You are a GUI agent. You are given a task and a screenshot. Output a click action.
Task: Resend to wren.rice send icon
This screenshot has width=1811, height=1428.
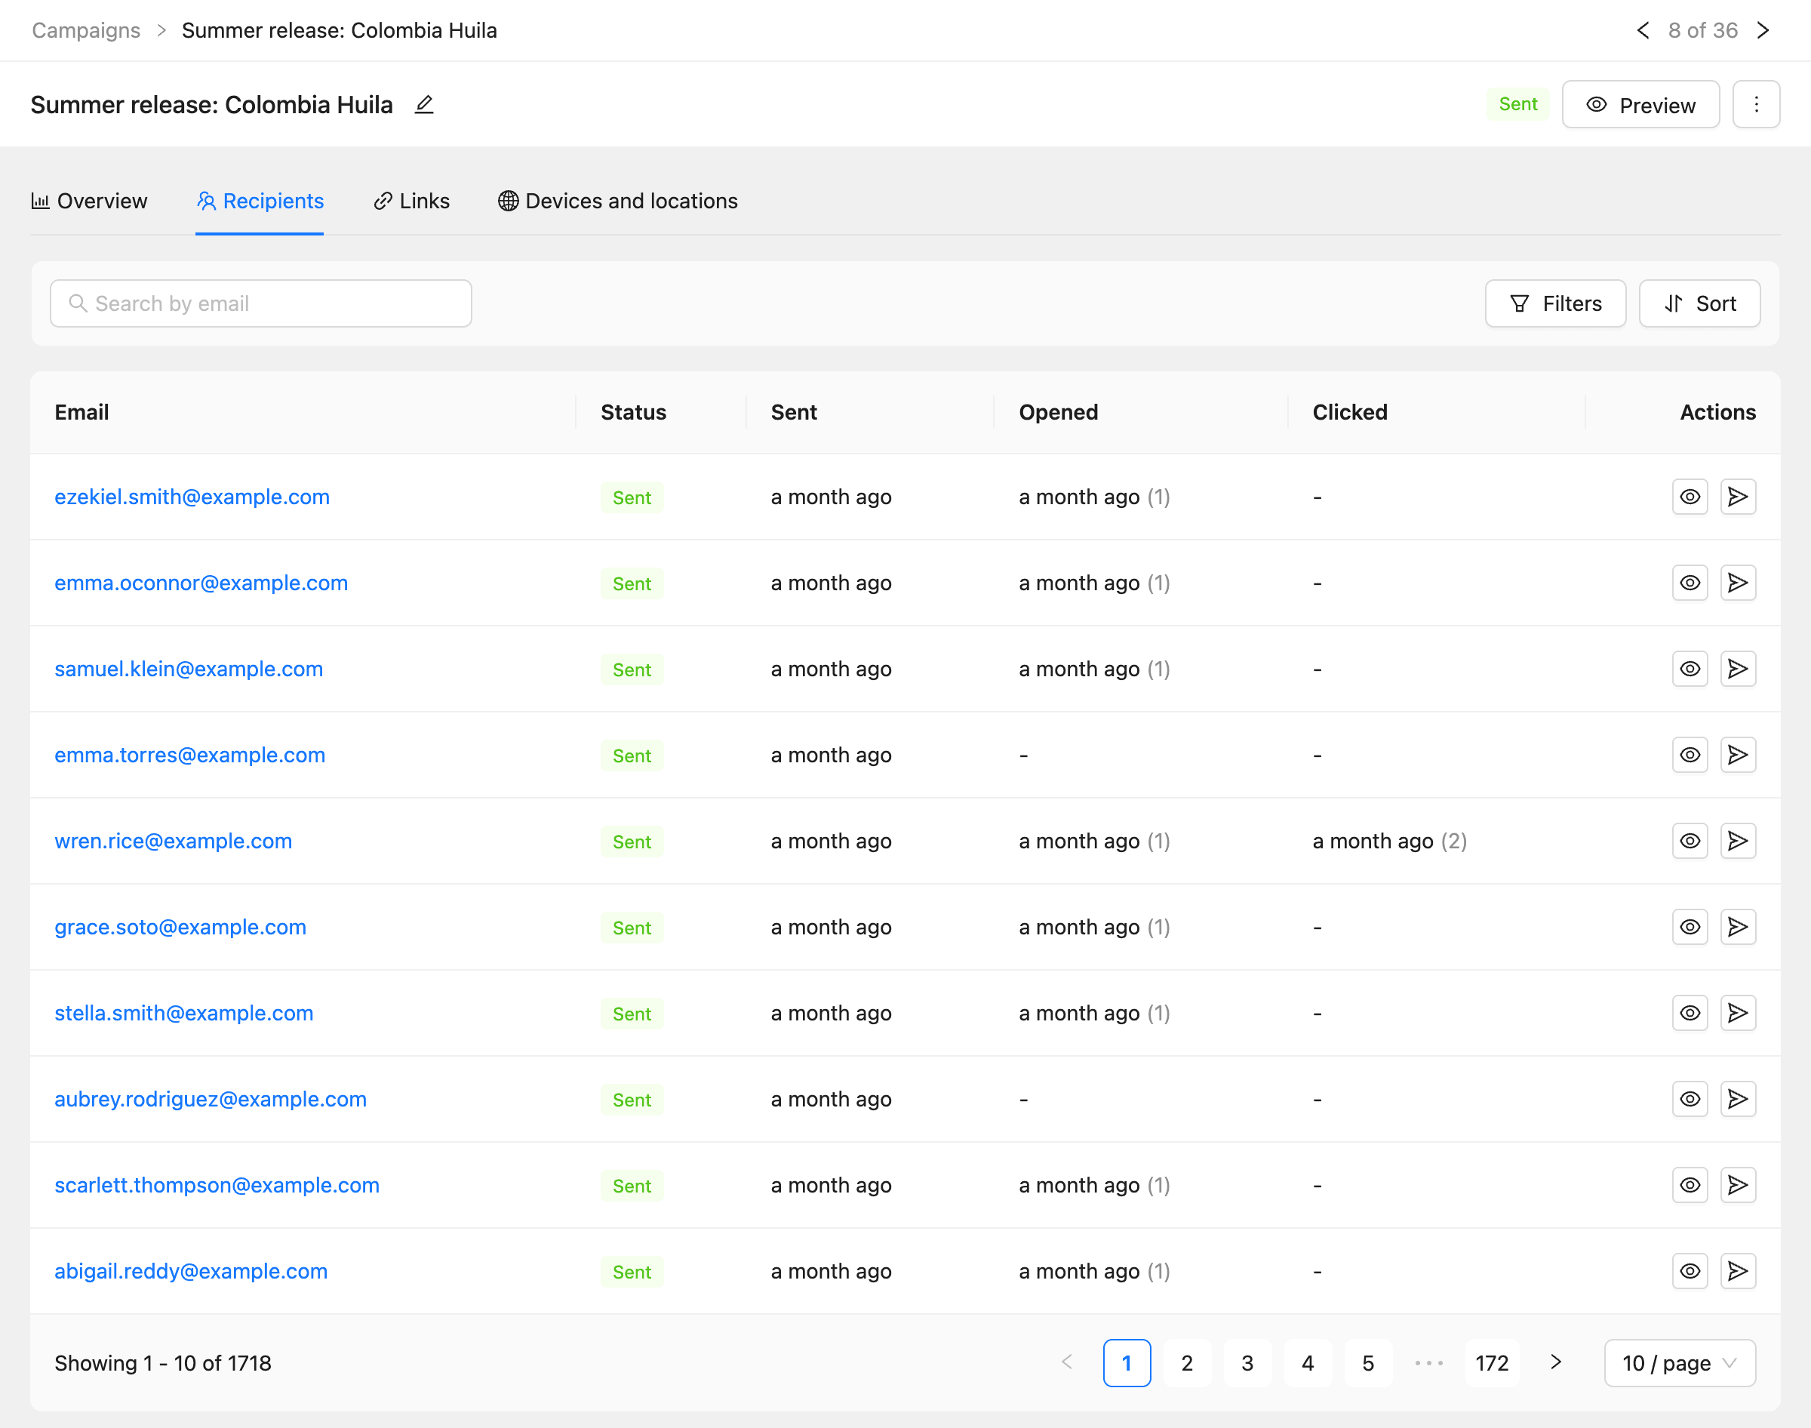pos(1738,841)
